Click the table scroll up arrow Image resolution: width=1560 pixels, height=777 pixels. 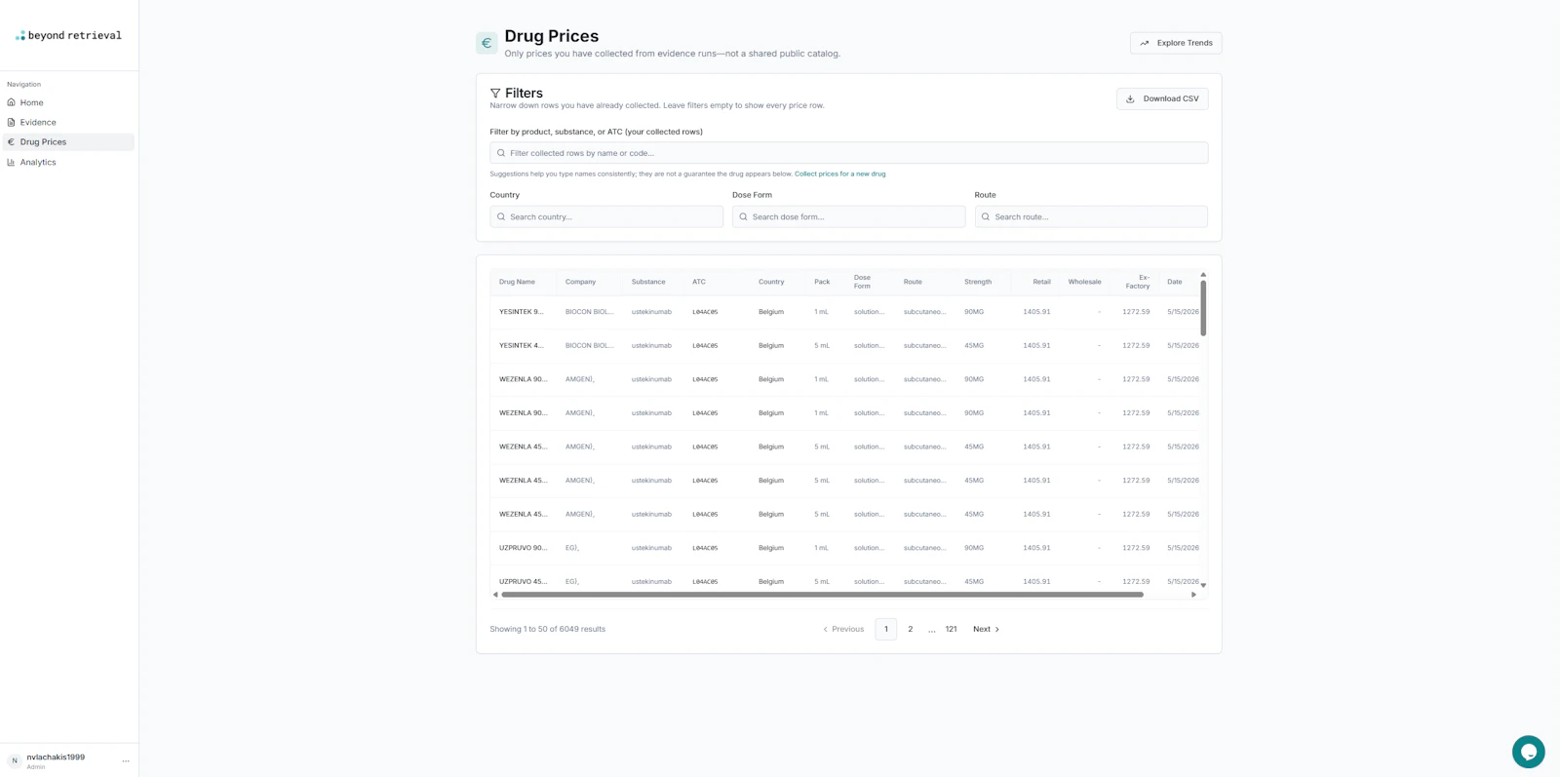[x=1203, y=275]
